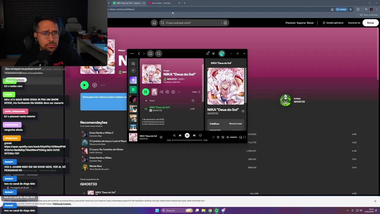Create a playlist with the plus button
The height and width of the screenshot is (214, 380).
click(133, 70)
